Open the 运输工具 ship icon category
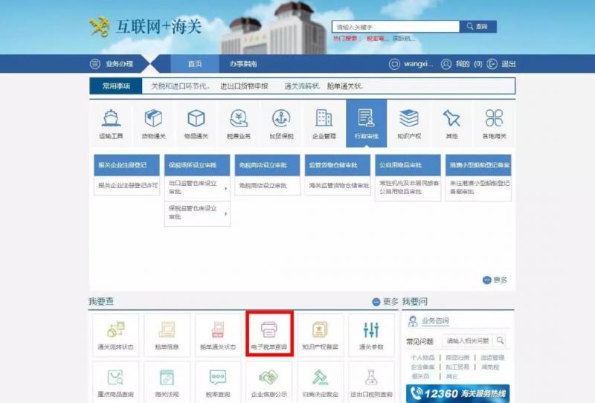 (110, 123)
